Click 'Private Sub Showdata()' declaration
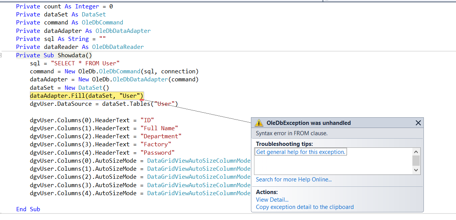This screenshot has height=220, width=456. click(x=54, y=55)
